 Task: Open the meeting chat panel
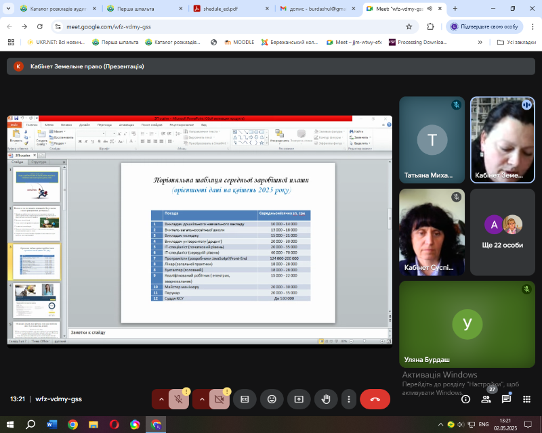pos(506,399)
